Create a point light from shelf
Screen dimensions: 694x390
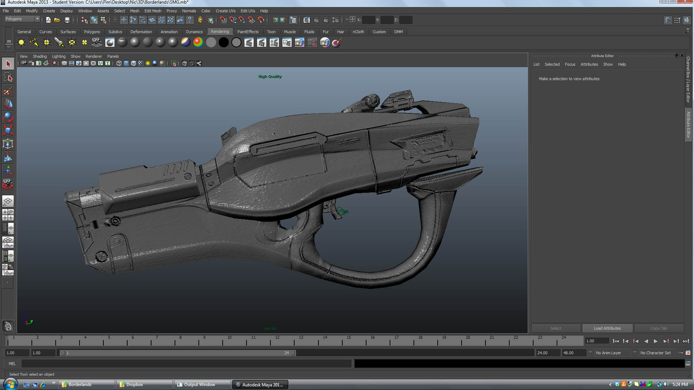coord(47,43)
